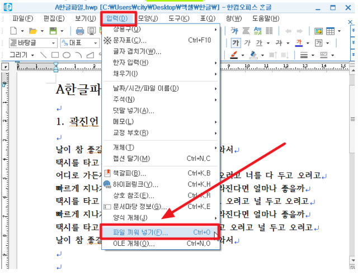Expand the line thickness dropdown arrow

click(x=313, y=55)
